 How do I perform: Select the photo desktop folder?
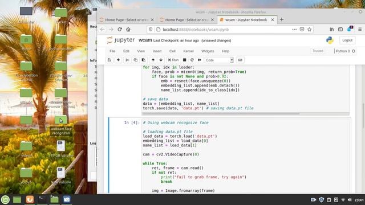pos(26,123)
